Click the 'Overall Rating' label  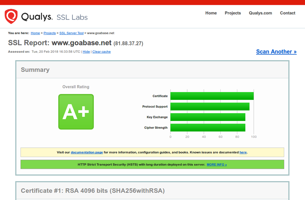(76, 87)
